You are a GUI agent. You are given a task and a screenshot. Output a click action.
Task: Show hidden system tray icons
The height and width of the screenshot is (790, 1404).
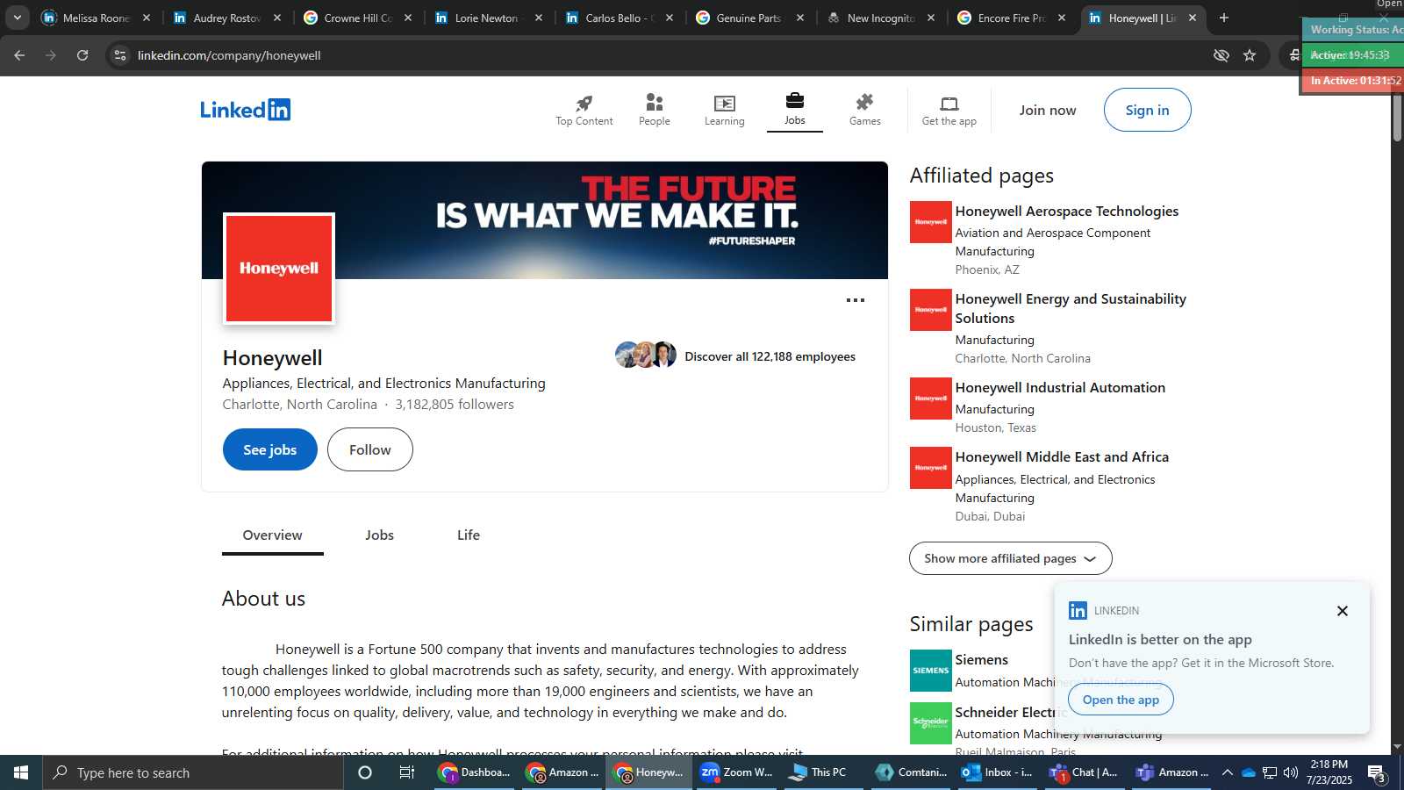coord(1227,772)
